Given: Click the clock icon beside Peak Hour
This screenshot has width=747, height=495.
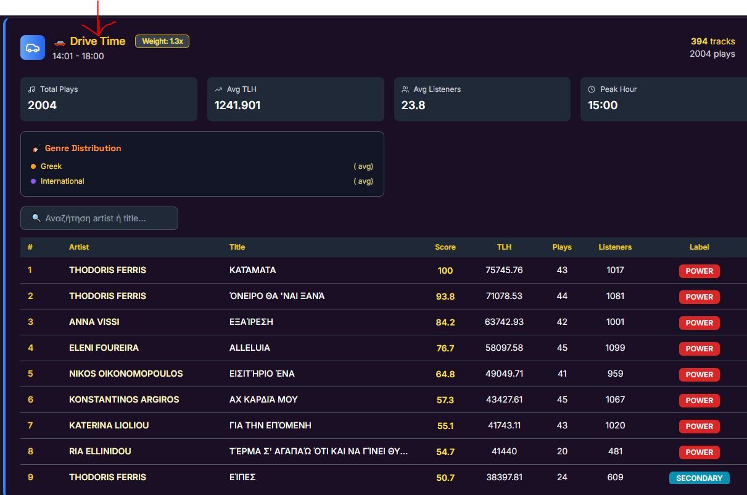Looking at the screenshot, I should pos(592,89).
